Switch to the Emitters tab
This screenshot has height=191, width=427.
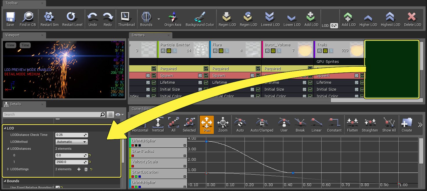[138, 35]
